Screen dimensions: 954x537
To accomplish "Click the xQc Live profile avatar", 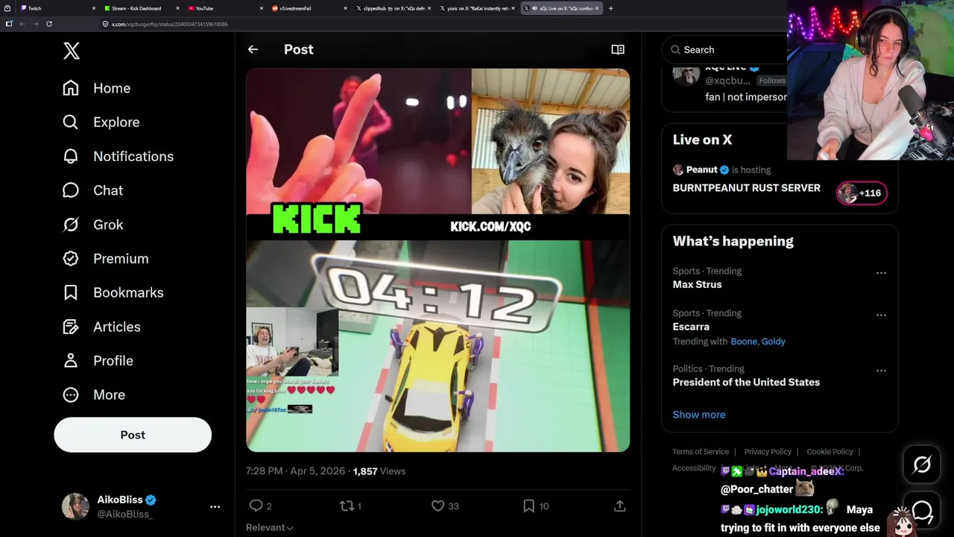I will tap(686, 75).
